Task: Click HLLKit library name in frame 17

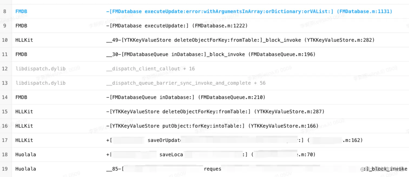Action: [24, 140]
